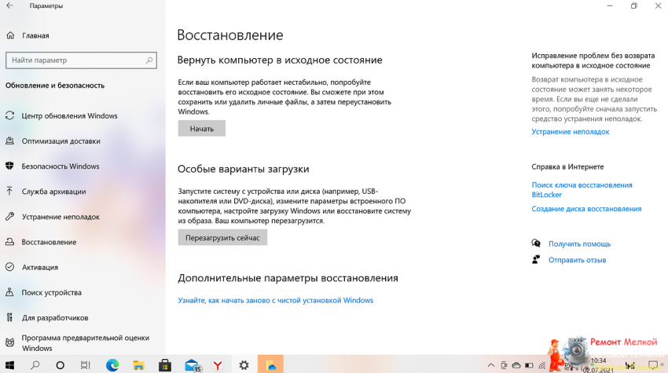Show hidden tray icons chevron
The width and height of the screenshot is (668, 373).
pyautogui.click(x=491, y=365)
